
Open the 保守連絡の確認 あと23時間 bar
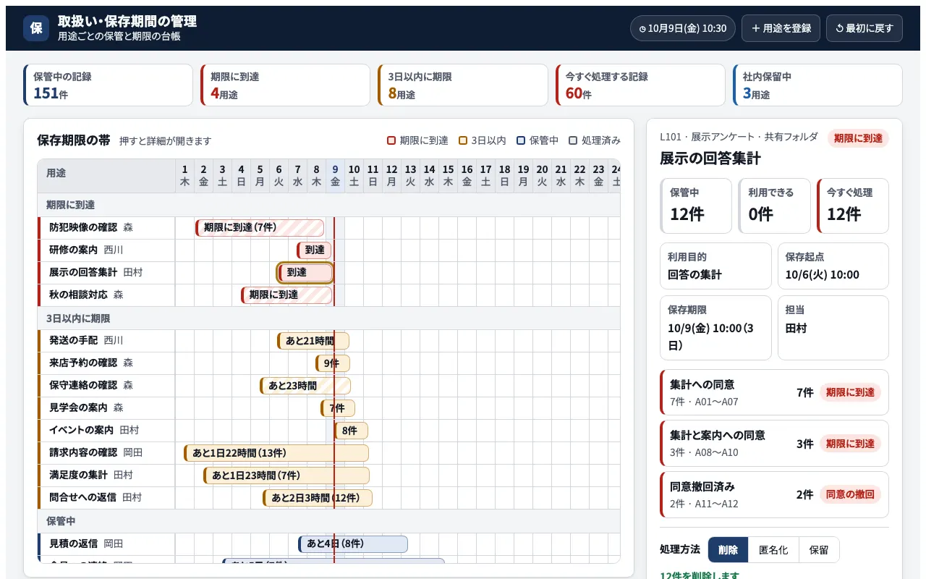[x=305, y=386]
